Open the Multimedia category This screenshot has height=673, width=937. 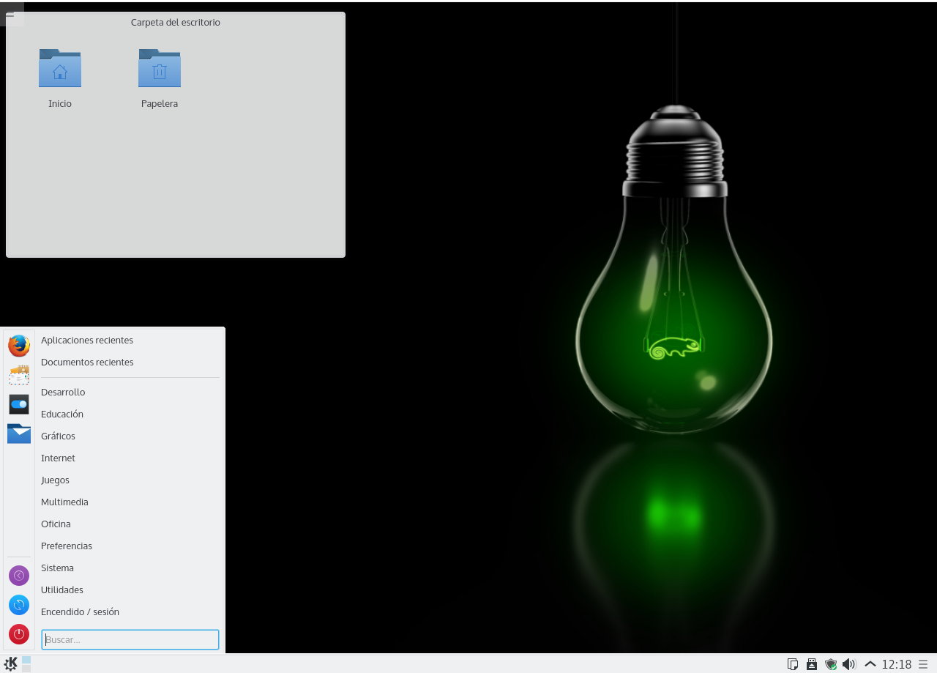pos(64,502)
